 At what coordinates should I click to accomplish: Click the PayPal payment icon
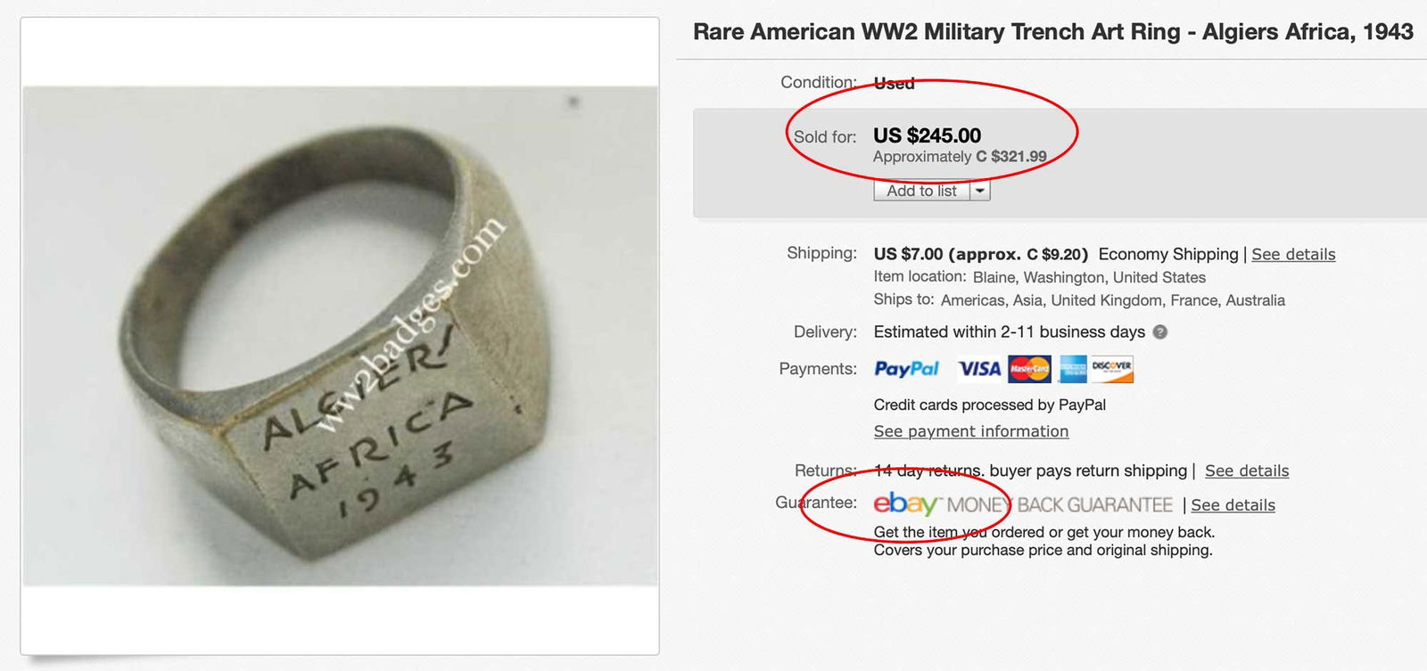coord(907,368)
